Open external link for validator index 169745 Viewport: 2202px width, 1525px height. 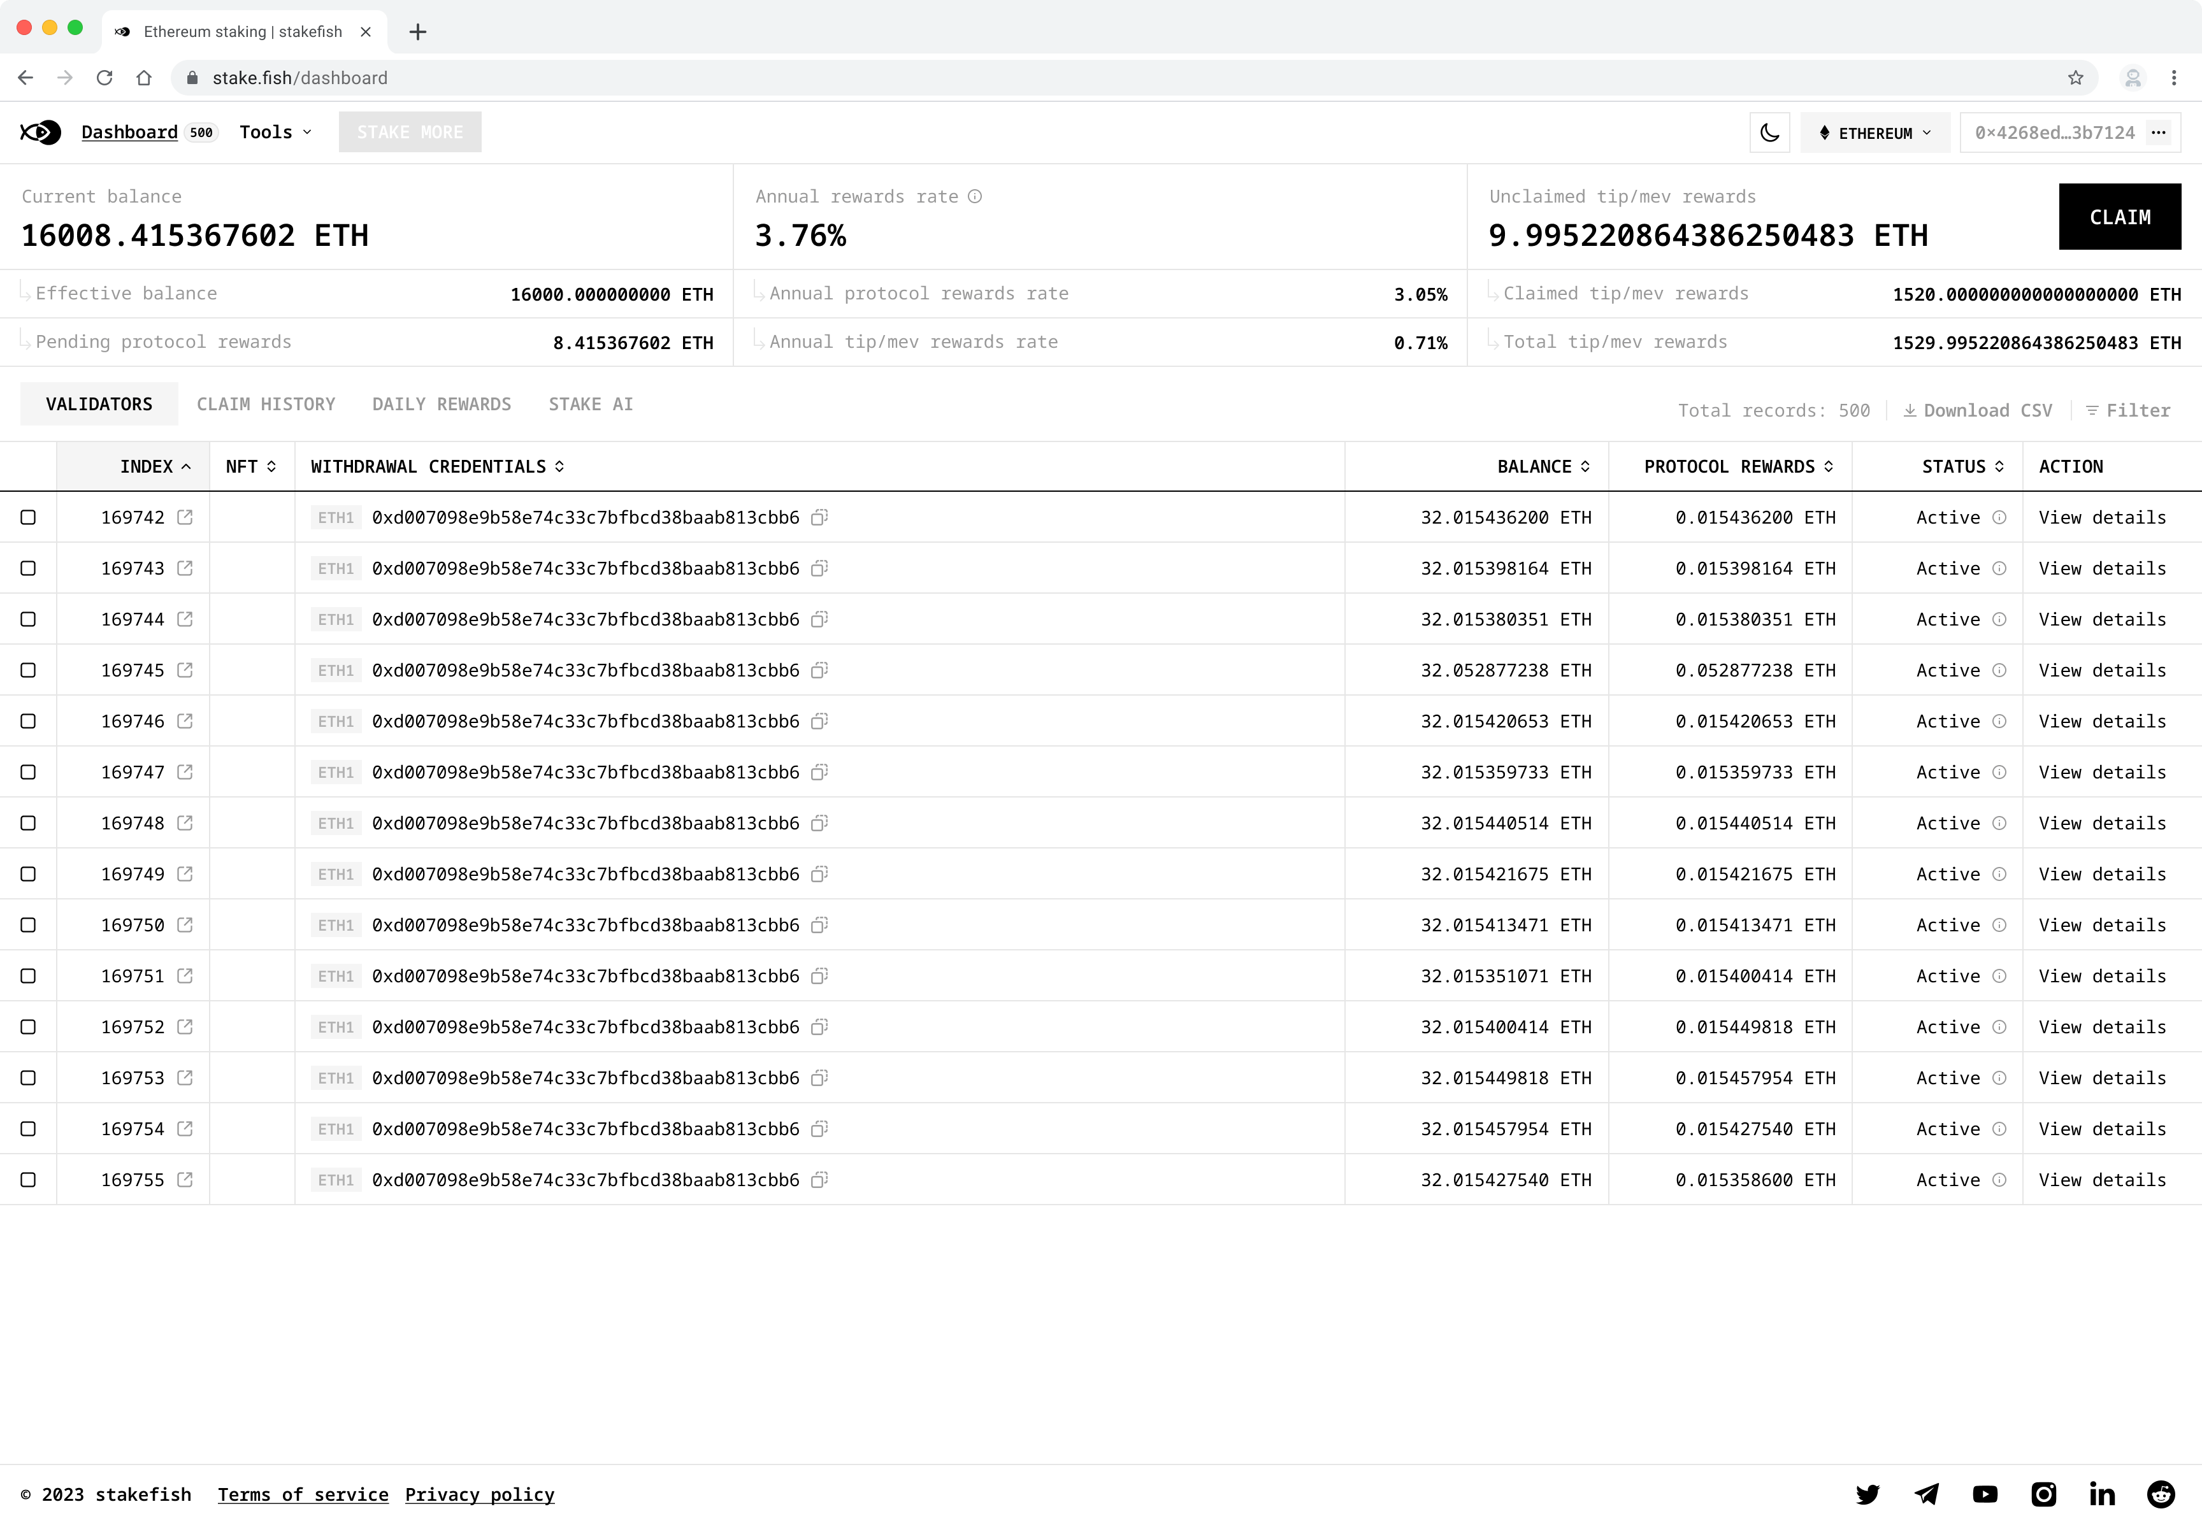coord(183,670)
